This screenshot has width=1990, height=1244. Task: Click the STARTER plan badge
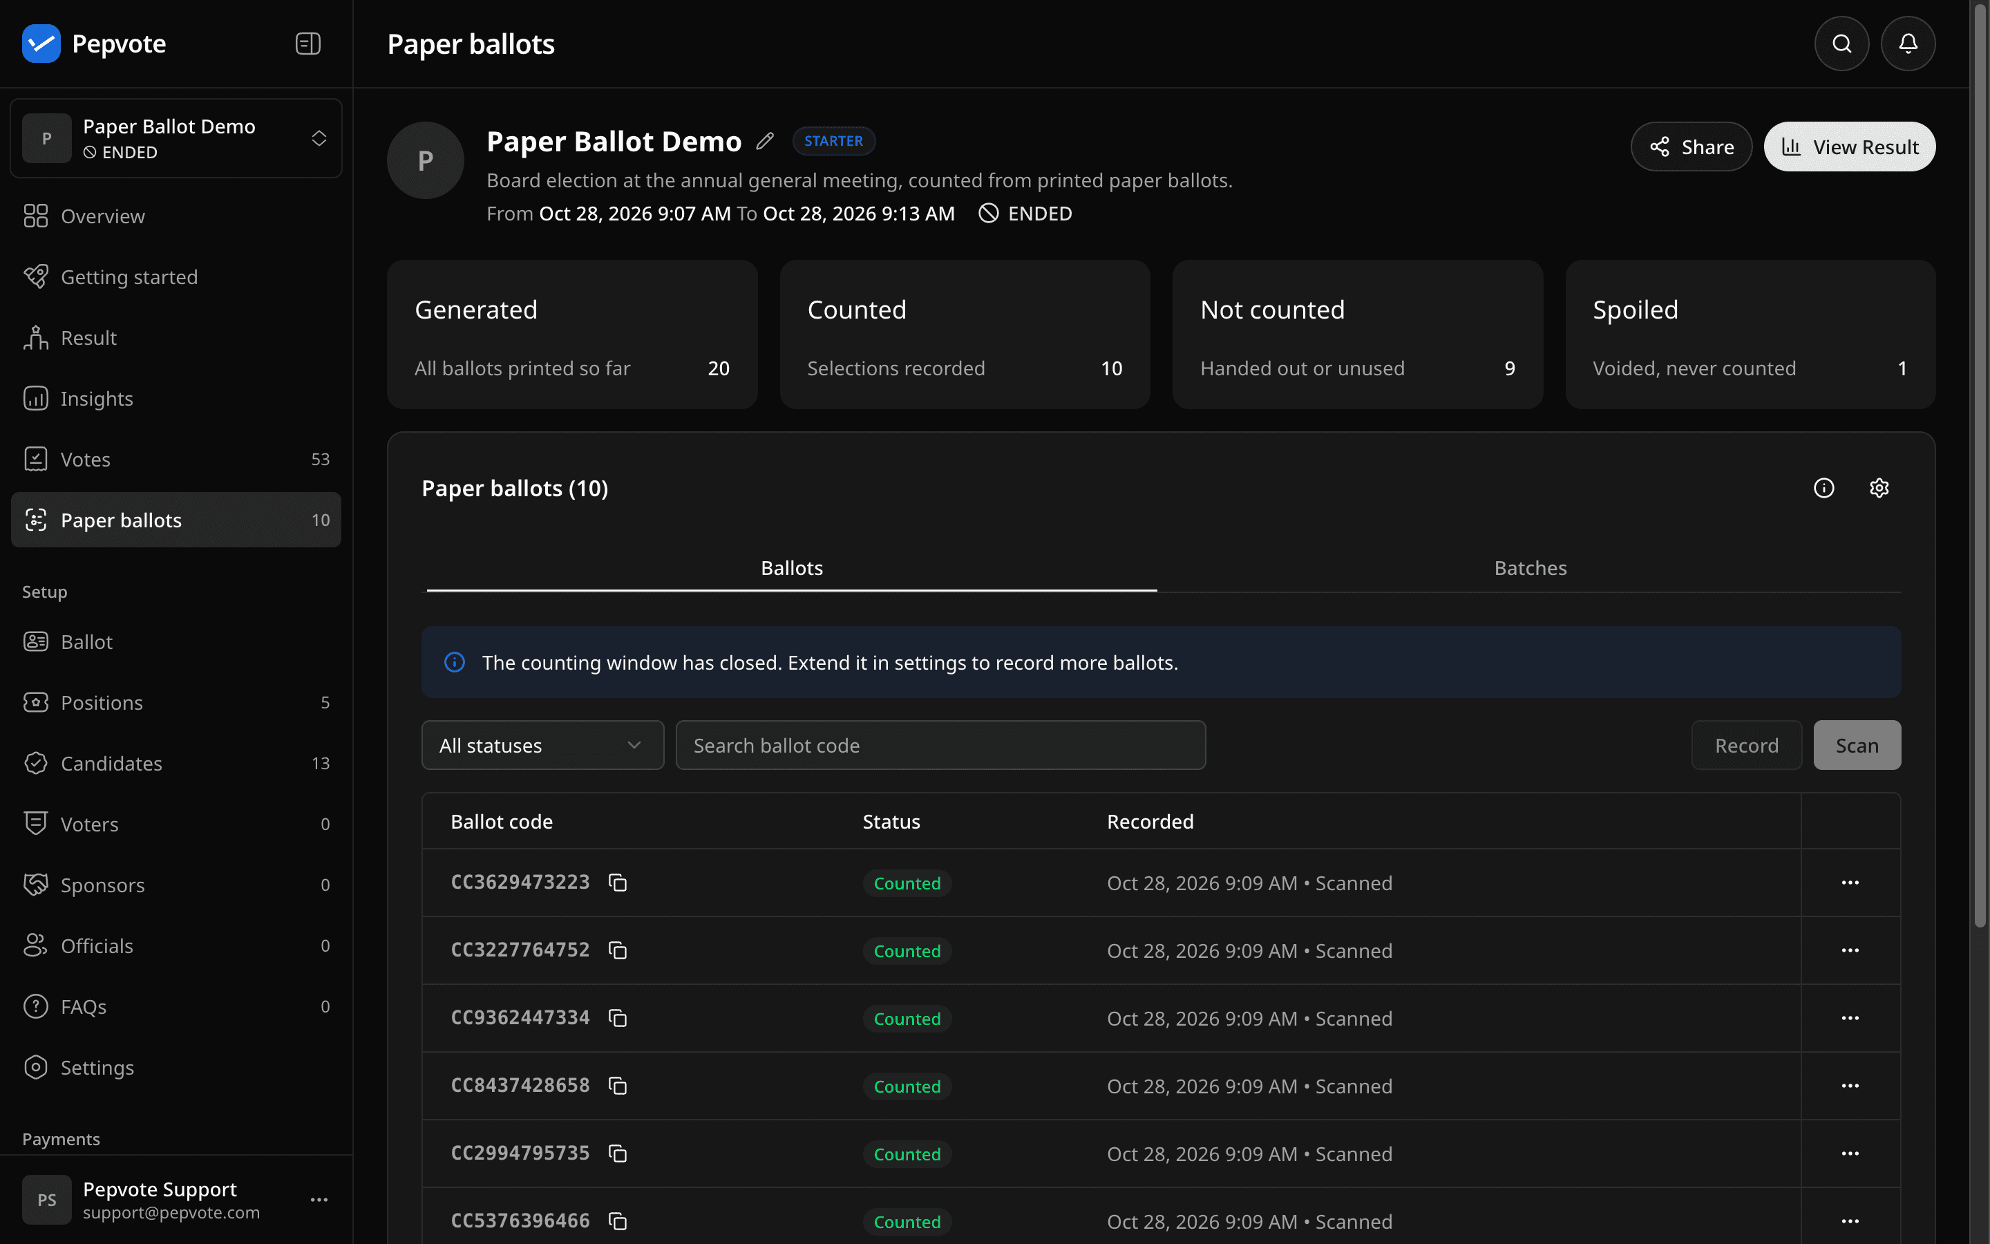click(x=834, y=141)
